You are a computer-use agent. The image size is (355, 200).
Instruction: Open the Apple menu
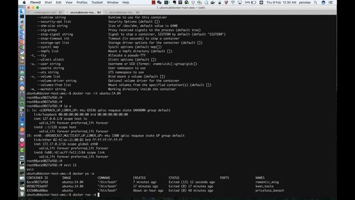pos(24,2)
